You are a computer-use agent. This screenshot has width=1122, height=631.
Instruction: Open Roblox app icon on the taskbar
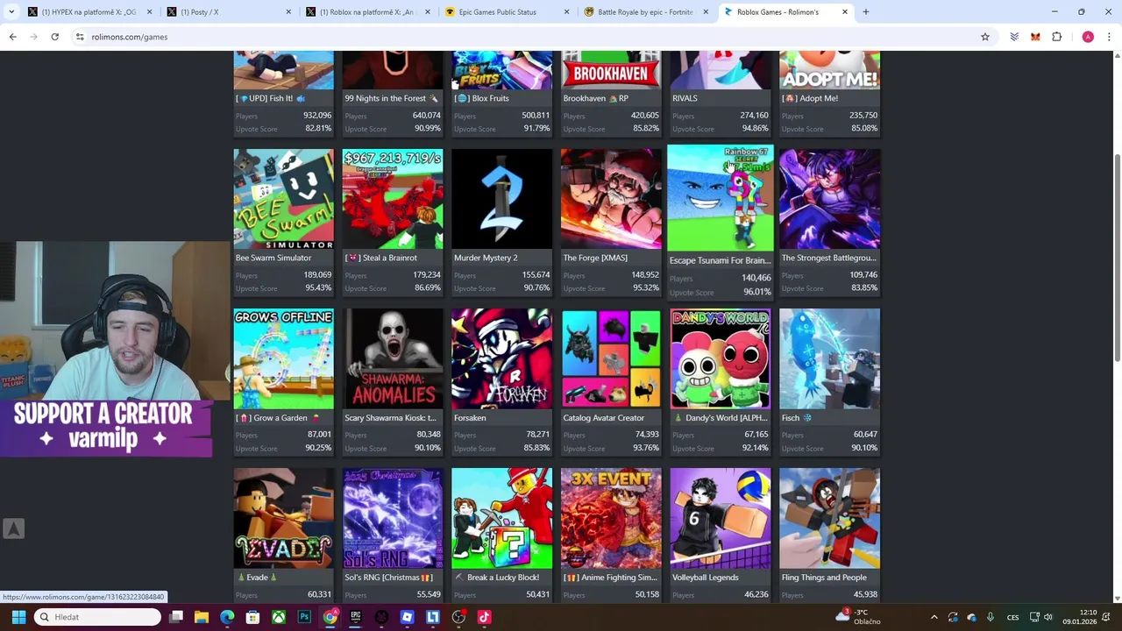(x=407, y=617)
